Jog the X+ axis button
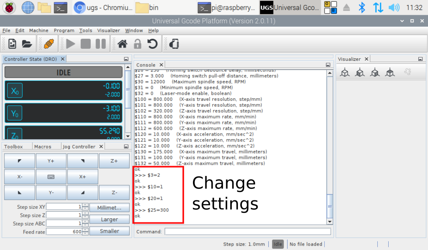Image resolution: width=428 pixels, height=250 pixels. pos(83,177)
